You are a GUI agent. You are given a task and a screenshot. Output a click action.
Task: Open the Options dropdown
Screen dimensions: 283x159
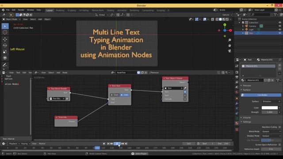point(227,15)
